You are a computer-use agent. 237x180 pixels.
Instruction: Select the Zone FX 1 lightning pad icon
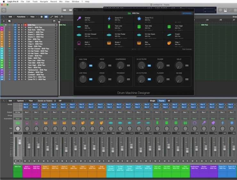tap(109, 19)
